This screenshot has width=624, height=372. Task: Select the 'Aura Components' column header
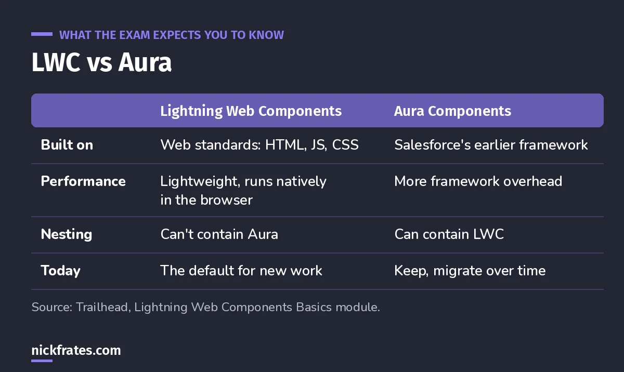452,111
